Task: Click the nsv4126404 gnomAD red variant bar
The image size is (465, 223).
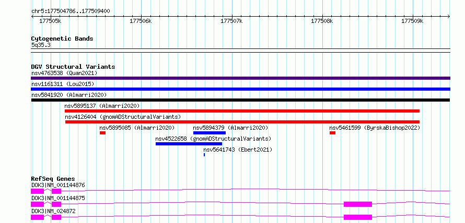Action: pyautogui.click(x=242, y=122)
